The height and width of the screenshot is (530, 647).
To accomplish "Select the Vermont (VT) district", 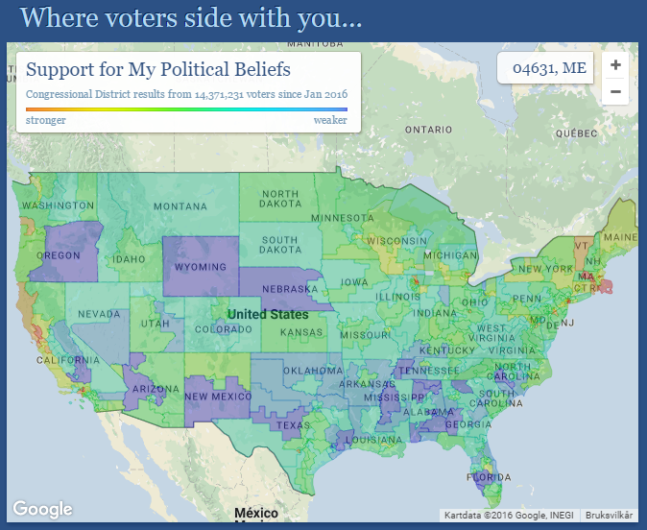I will [582, 253].
